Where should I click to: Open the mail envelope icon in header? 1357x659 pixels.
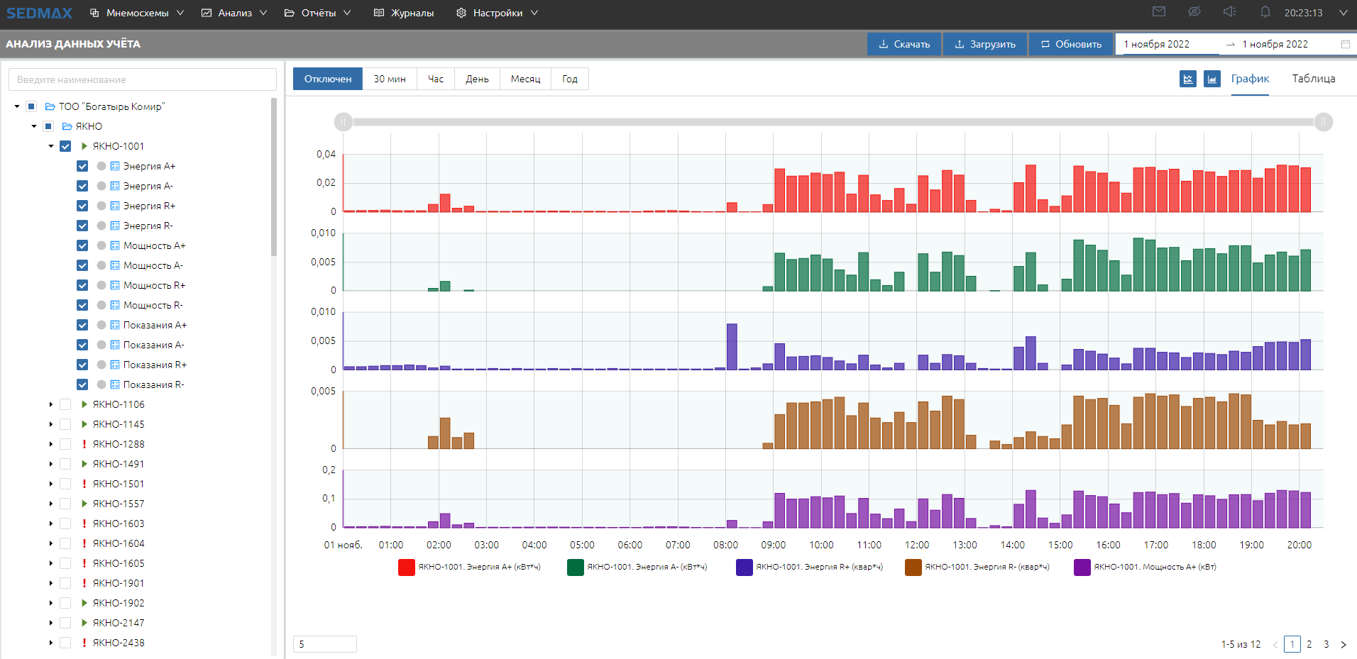[x=1159, y=12]
